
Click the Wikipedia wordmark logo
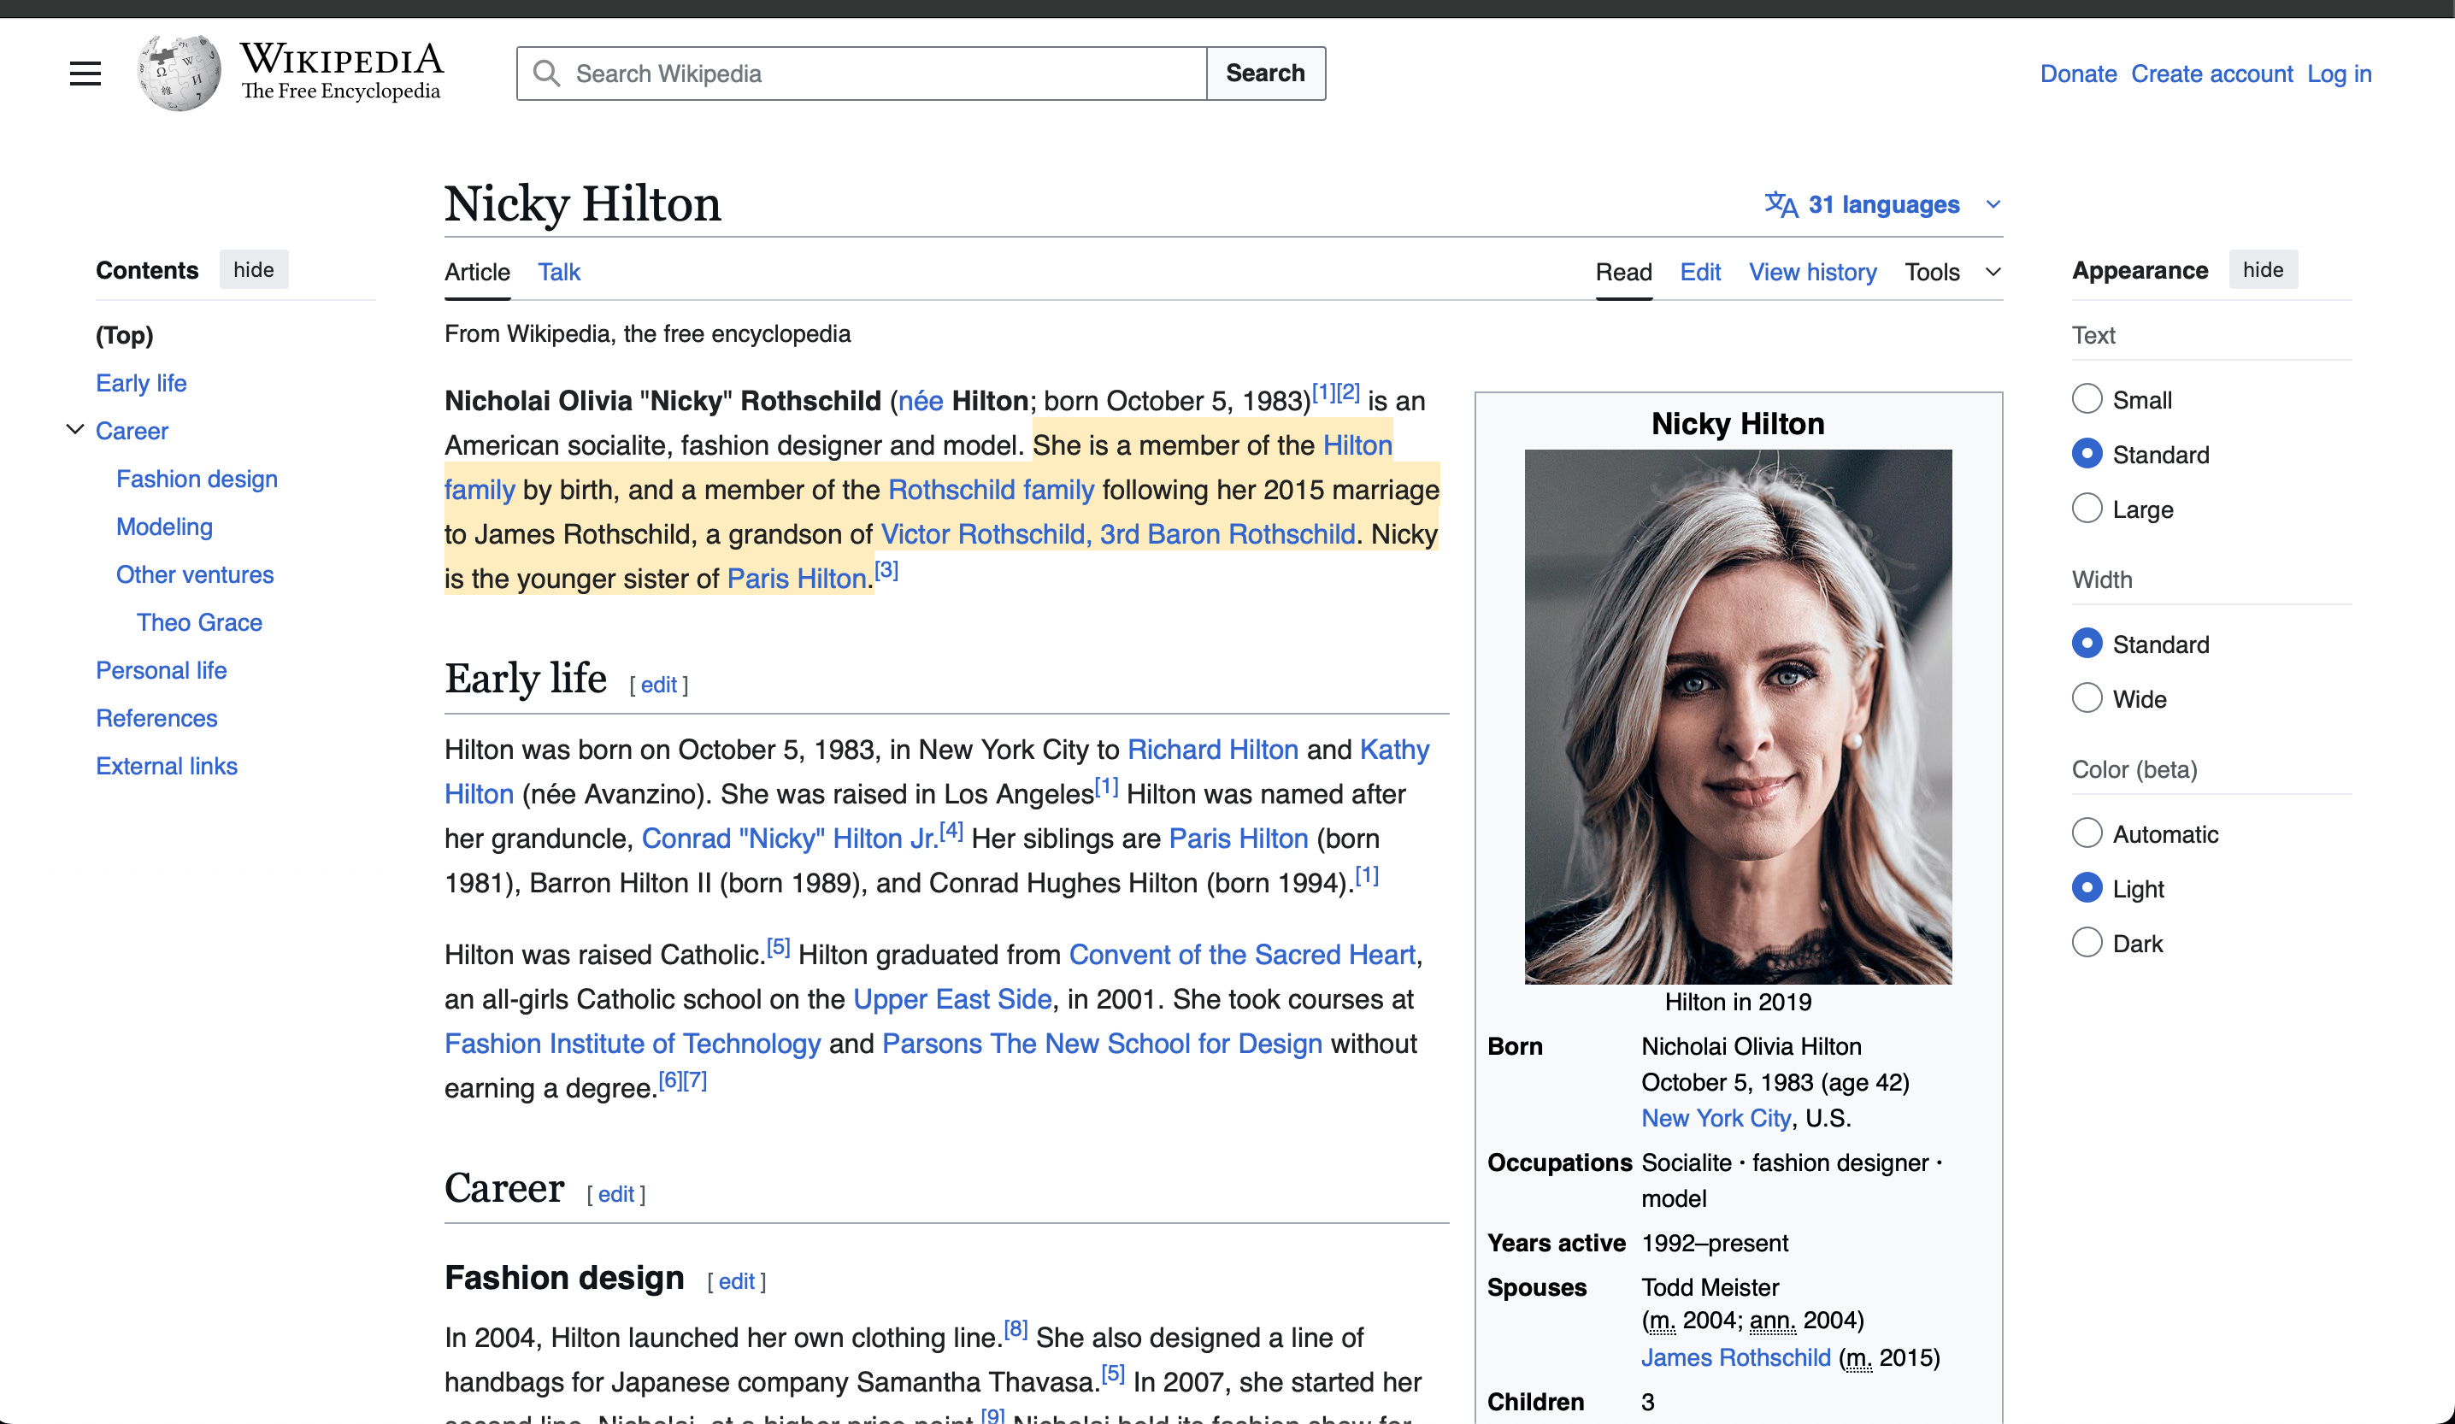[341, 71]
